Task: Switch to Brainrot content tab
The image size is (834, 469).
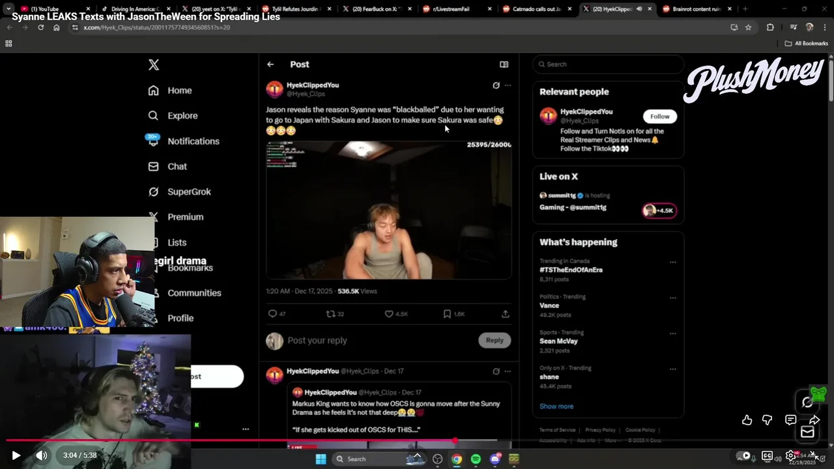Action: click(697, 9)
